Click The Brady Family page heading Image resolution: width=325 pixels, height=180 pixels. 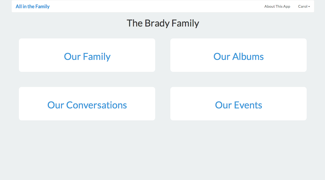click(163, 23)
